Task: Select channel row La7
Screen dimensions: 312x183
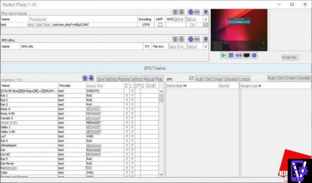Action: click(79, 136)
